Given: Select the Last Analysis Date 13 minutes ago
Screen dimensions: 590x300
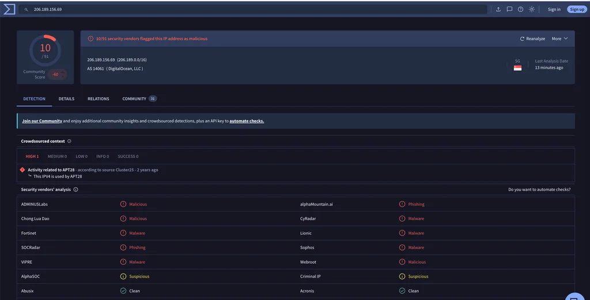Looking at the screenshot, I should tap(551, 64).
